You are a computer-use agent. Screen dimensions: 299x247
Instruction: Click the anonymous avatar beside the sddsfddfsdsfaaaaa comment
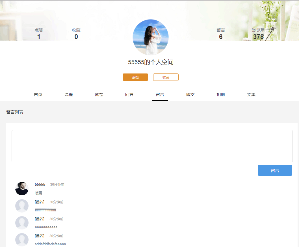point(22,240)
